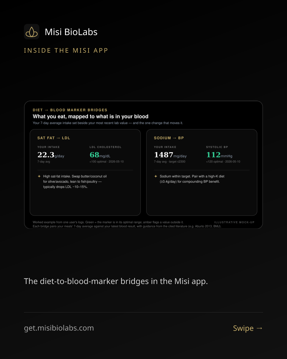Image resolution: width=287 pixels, height=359 pixels.
Task: Select the 22.3 g/day intake value
Action: [51, 155]
